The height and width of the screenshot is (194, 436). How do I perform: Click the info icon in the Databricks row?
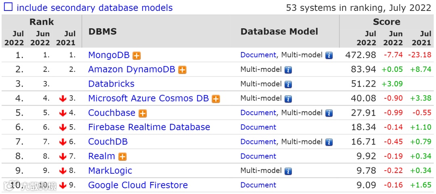click(288, 85)
